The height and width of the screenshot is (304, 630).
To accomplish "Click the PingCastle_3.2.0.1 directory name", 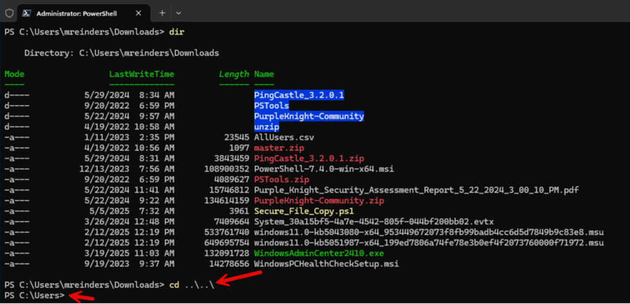I will tap(299, 95).
